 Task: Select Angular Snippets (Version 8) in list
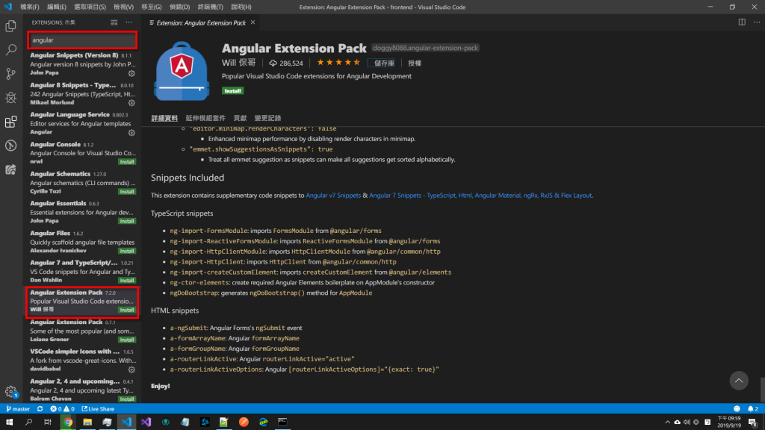point(82,64)
